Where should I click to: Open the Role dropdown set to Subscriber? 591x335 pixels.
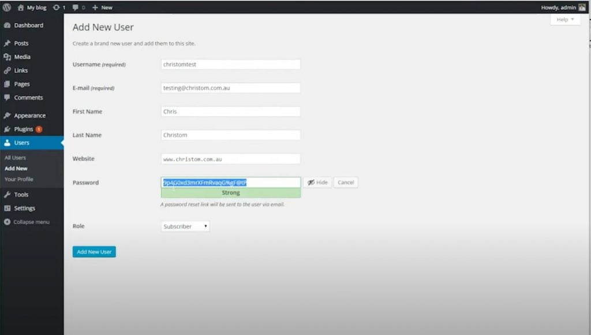(185, 226)
